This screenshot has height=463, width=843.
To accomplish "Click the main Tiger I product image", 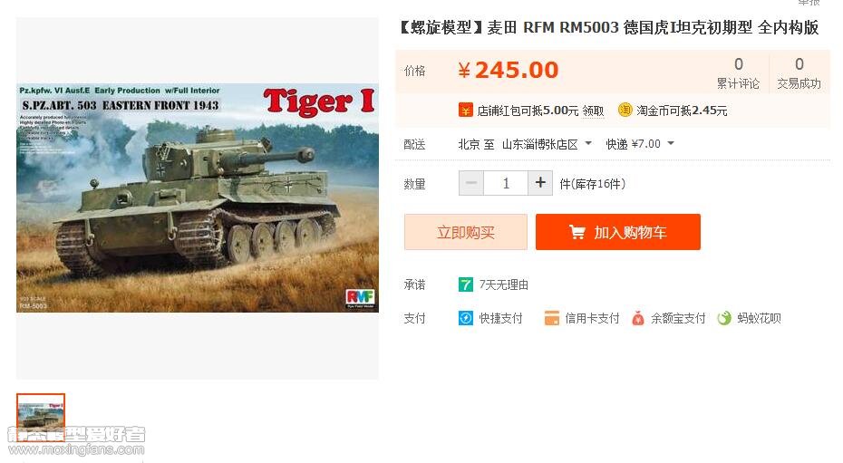I will (198, 198).
